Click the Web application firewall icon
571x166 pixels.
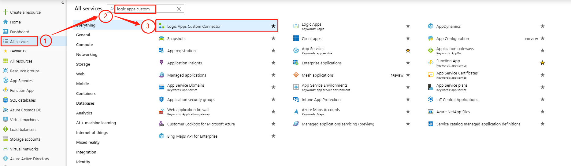(x=161, y=112)
